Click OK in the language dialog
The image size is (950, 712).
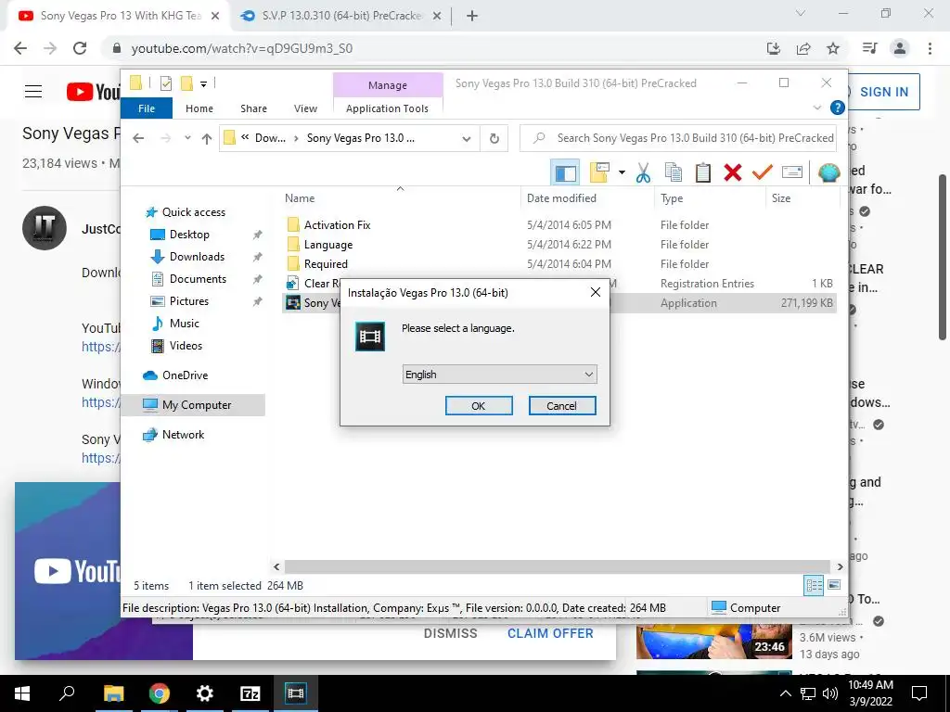[479, 406]
